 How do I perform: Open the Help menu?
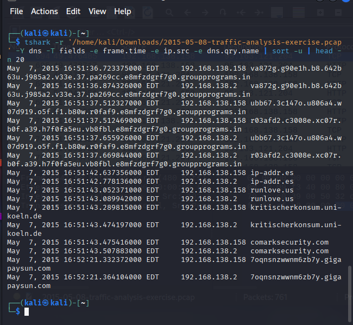click(123, 11)
